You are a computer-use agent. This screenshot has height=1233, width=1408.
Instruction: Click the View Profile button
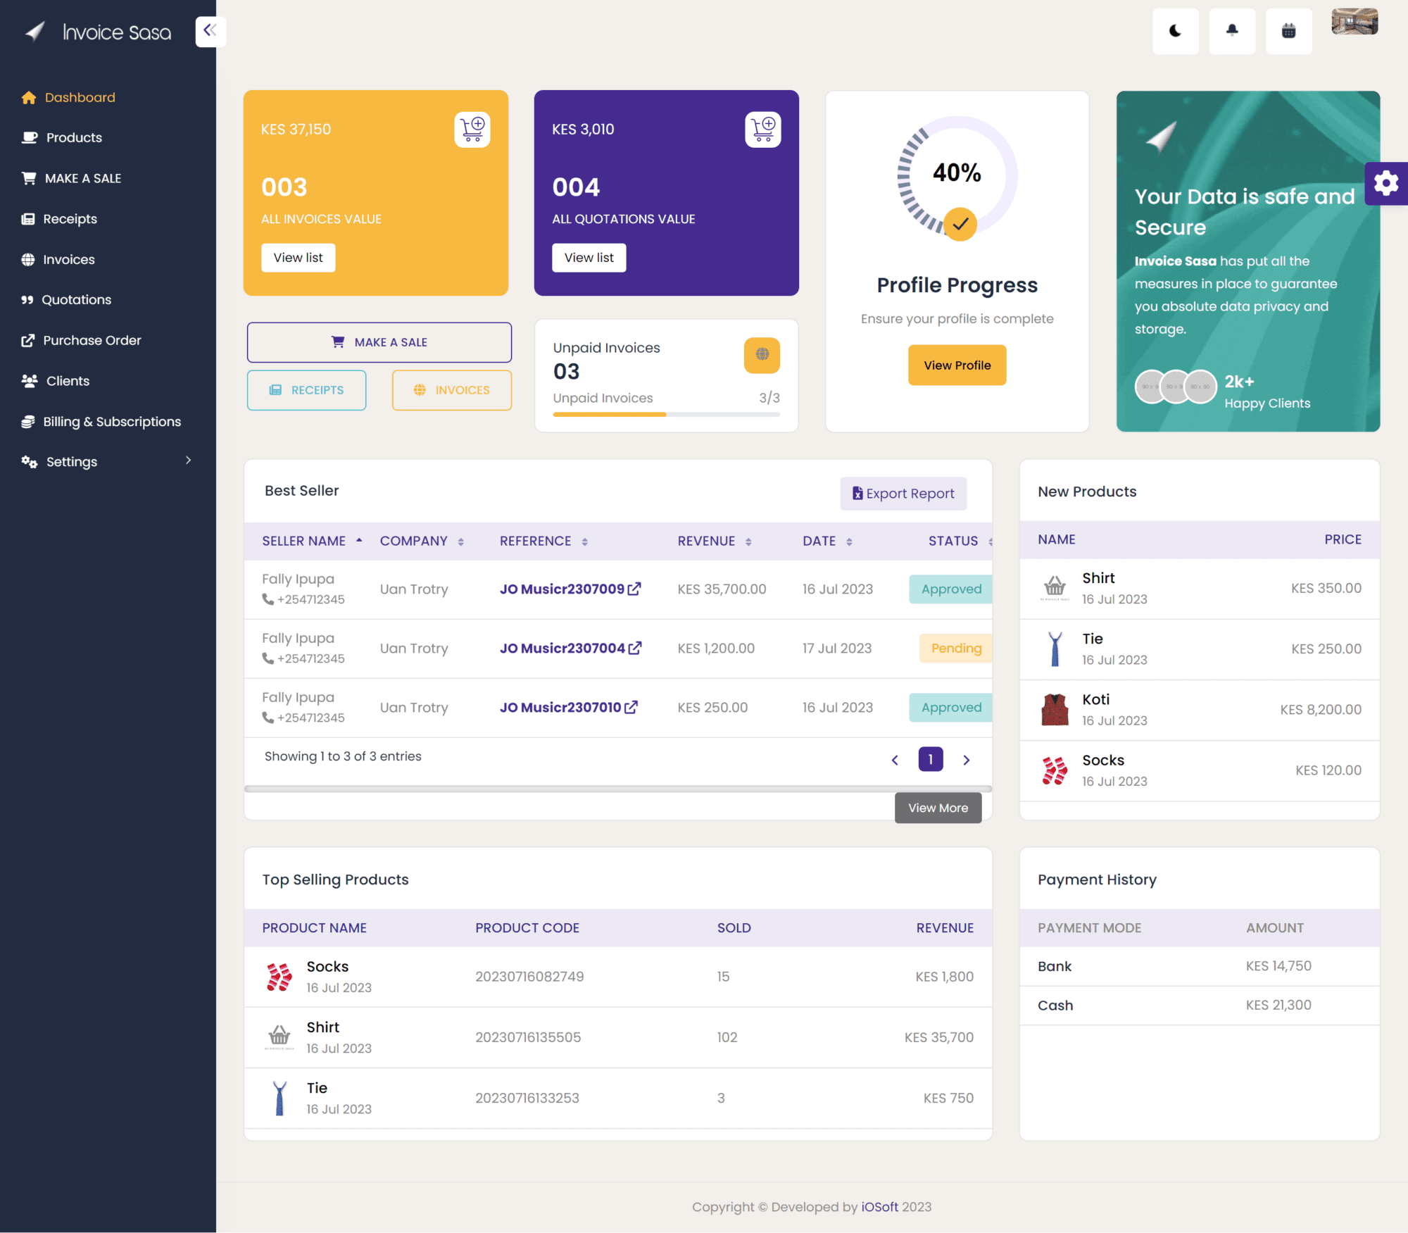point(957,365)
